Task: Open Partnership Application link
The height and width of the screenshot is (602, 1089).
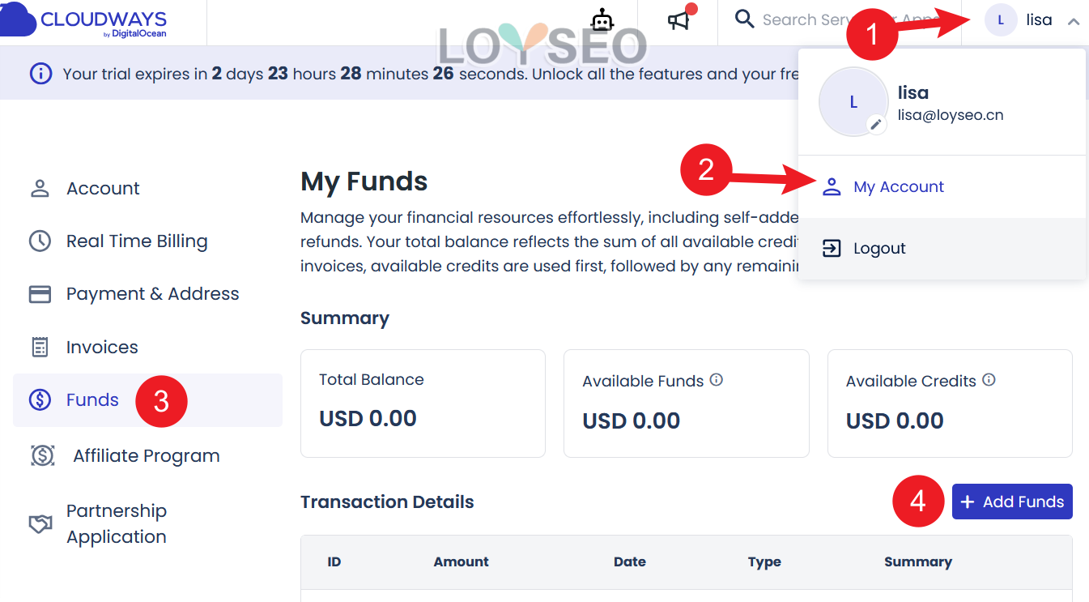Action: click(117, 523)
